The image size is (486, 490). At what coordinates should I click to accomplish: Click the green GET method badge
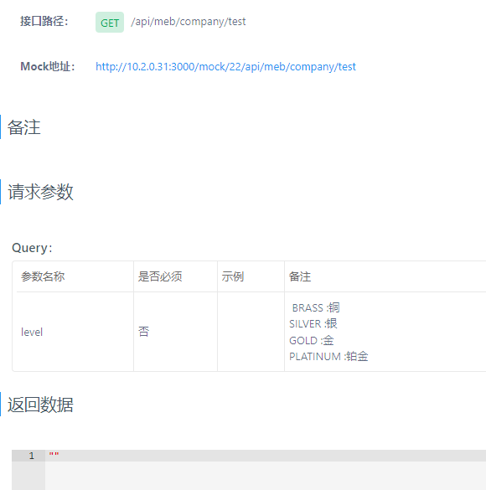pos(110,22)
